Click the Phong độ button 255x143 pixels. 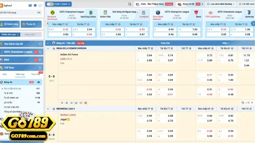point(30,24)
